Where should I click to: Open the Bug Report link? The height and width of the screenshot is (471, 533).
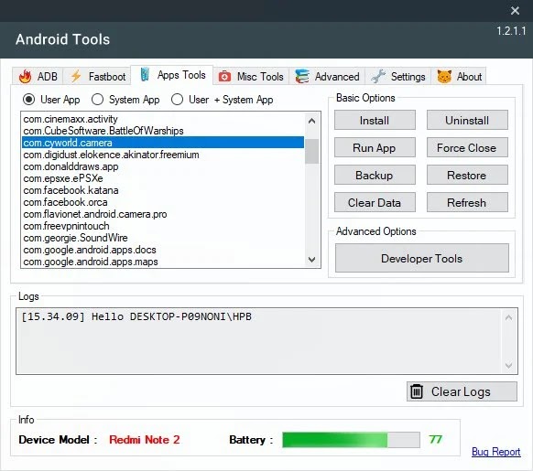[496, 452]
